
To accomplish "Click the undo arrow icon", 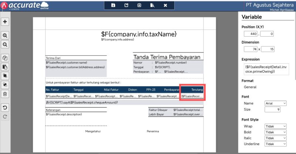I will (5, 107).
